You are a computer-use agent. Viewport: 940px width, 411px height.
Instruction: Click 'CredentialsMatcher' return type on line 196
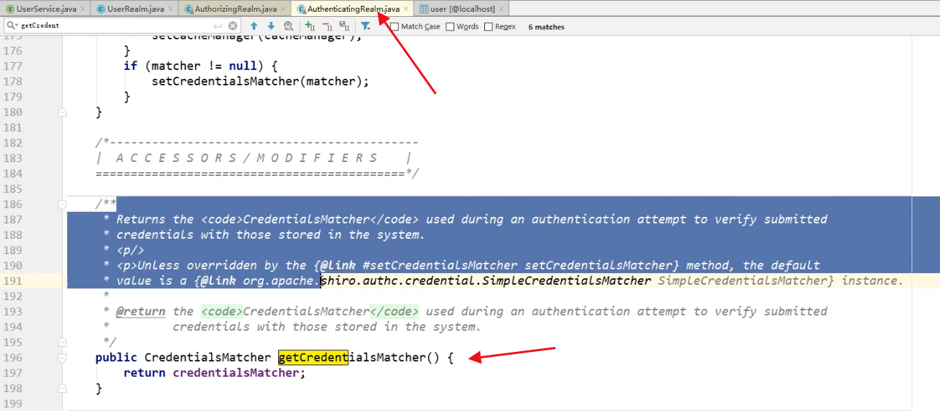tap(207, 358)
